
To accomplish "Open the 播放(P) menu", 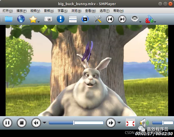I will click(x=22, y=11).
